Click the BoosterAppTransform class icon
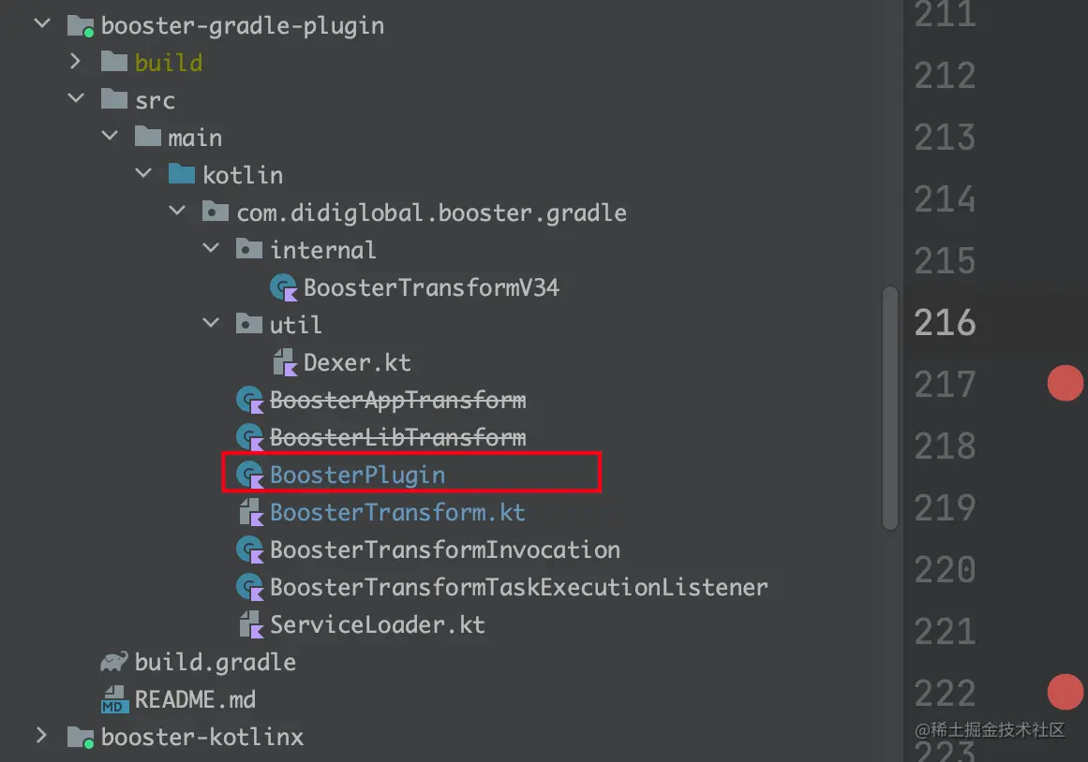1088x762 pixels. [x=250, y=400]
